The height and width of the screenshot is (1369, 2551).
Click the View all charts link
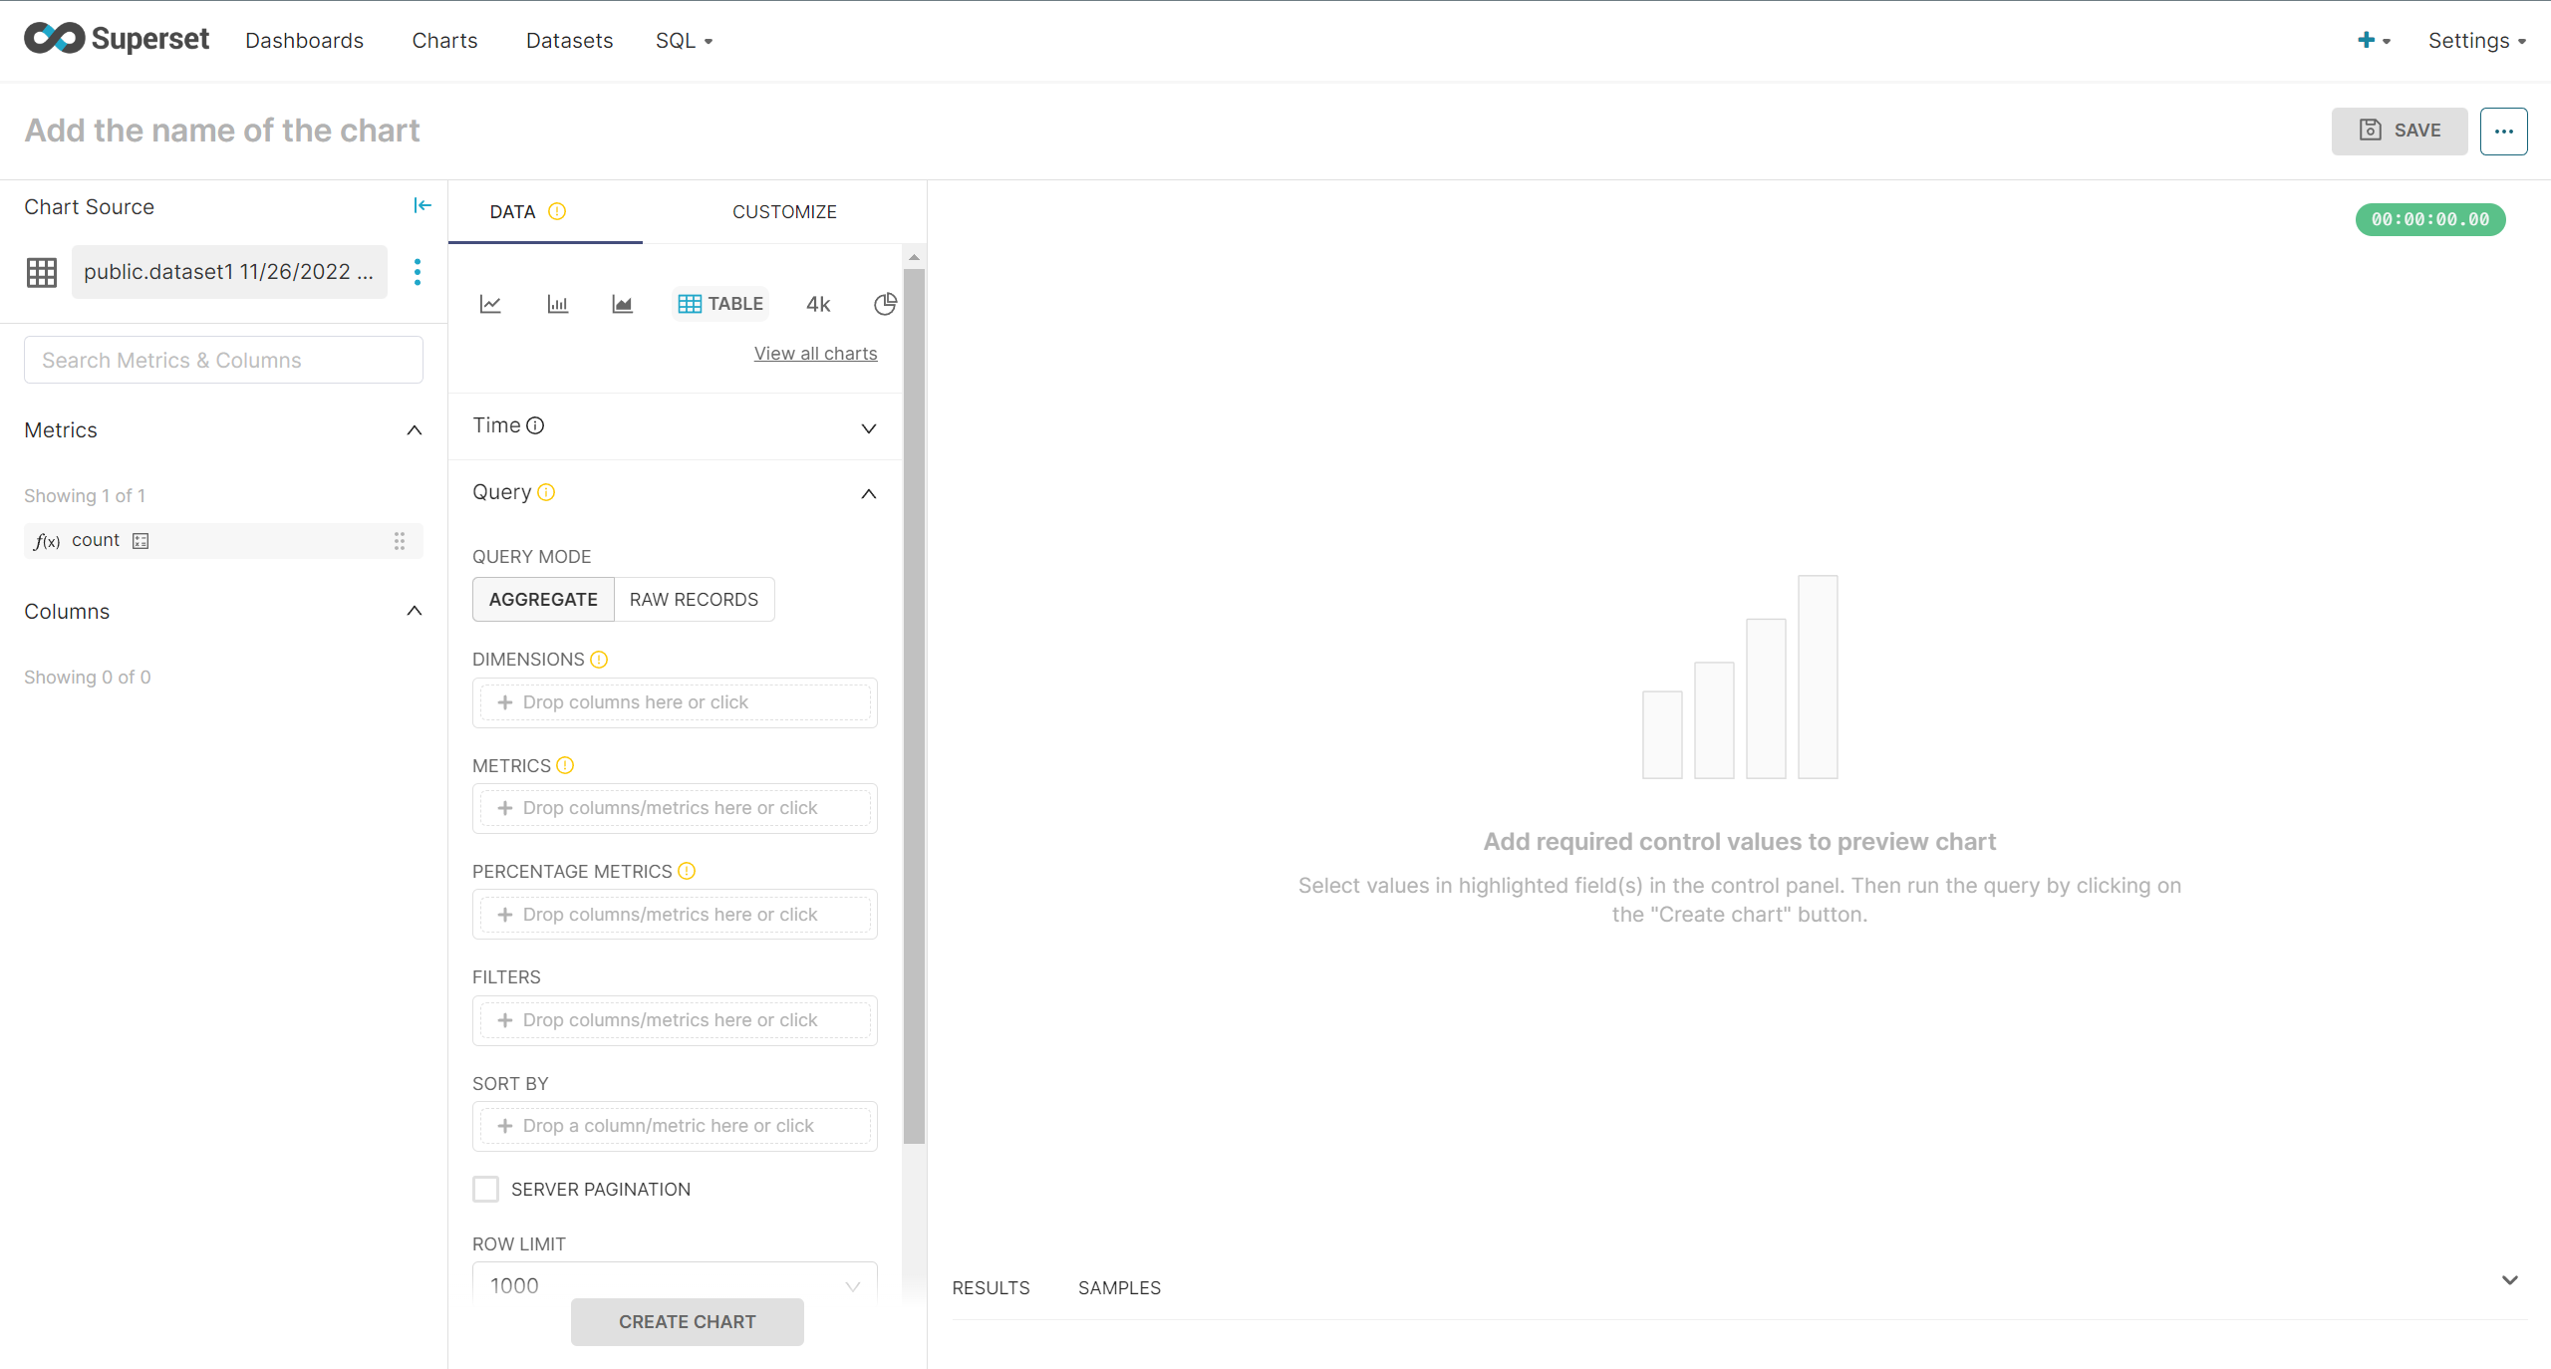tap(815, 354)
